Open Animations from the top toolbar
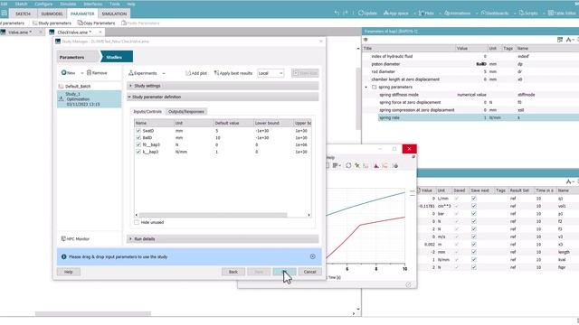The image size is (579, 325). coord(457,14)
